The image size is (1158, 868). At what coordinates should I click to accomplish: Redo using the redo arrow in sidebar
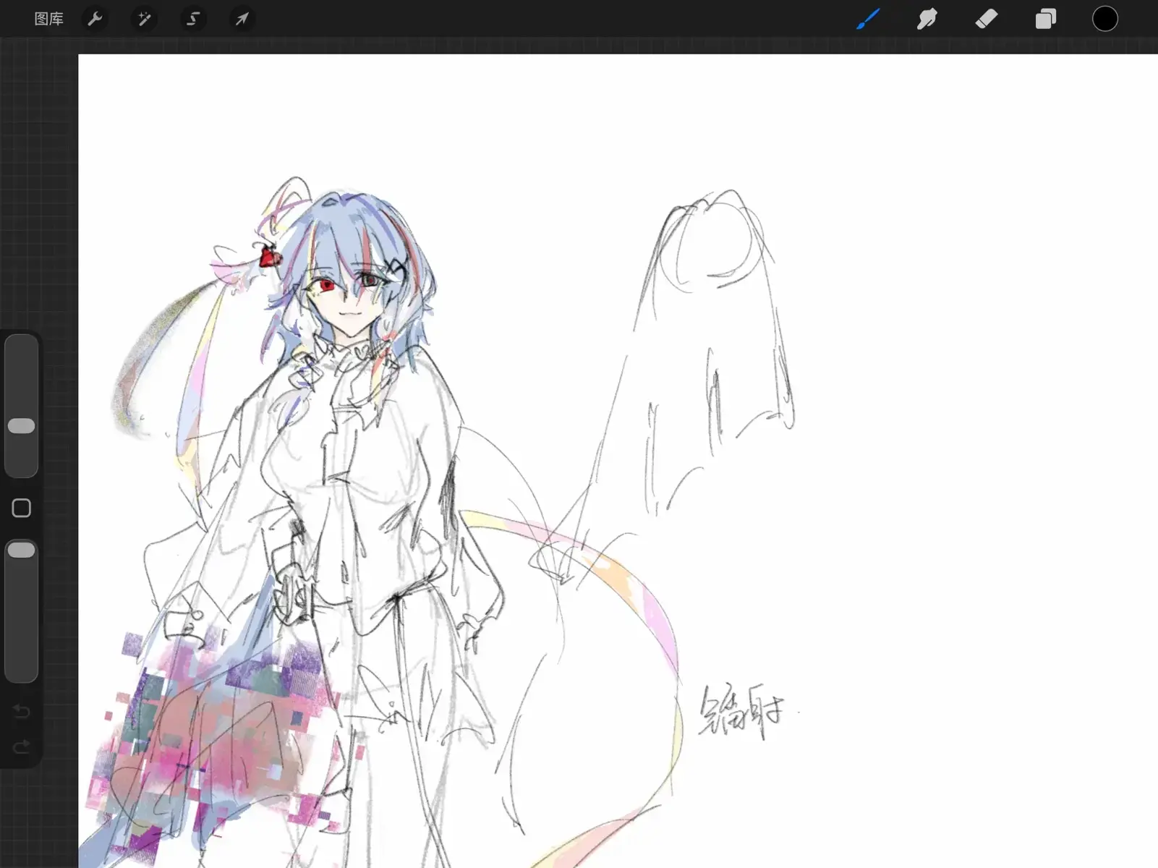point(21,747)
